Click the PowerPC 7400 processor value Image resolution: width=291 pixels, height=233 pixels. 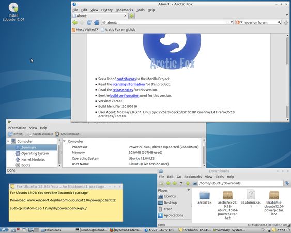coord(163,147)
